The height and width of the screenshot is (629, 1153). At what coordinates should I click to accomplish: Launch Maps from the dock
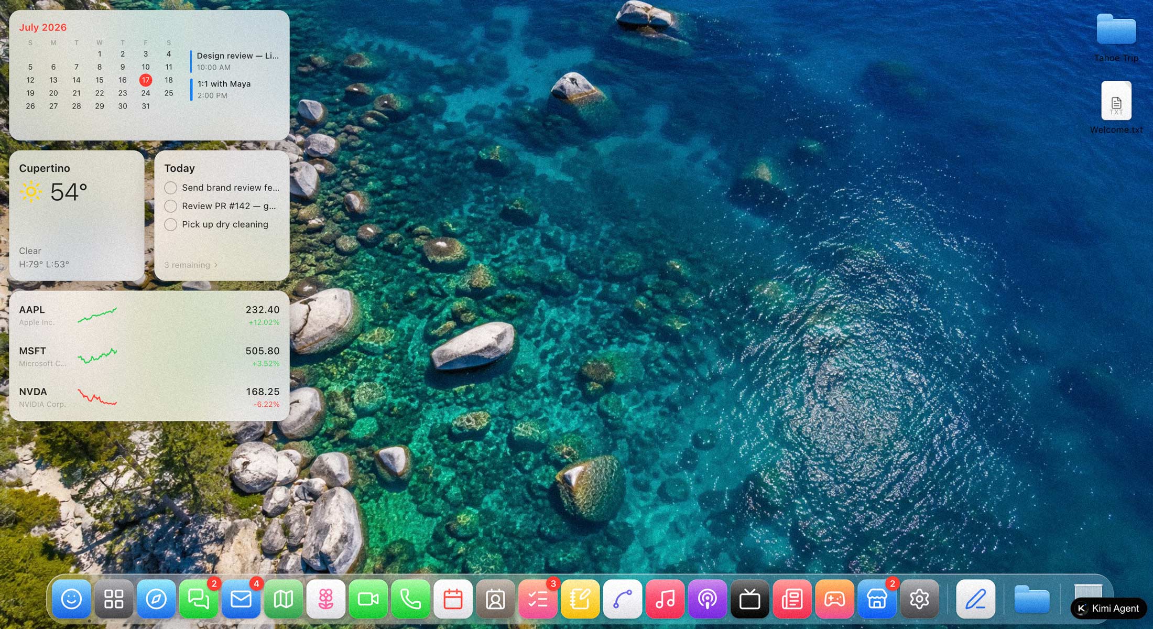284,599
